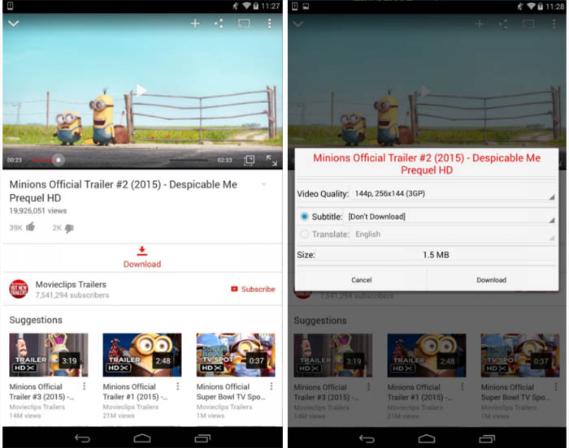Image resolution: width=569 pixels, height=448 pixels.
Task: Tap Android back button in right screen
Action: [367, 439]
